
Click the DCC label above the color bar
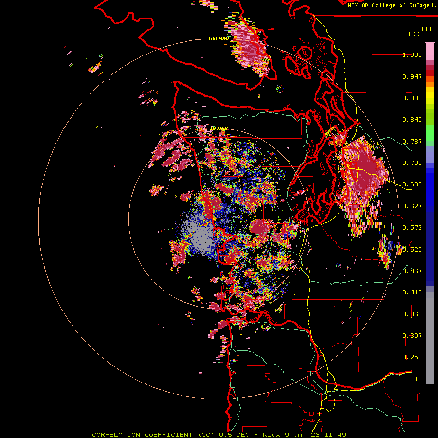point(427,29)
